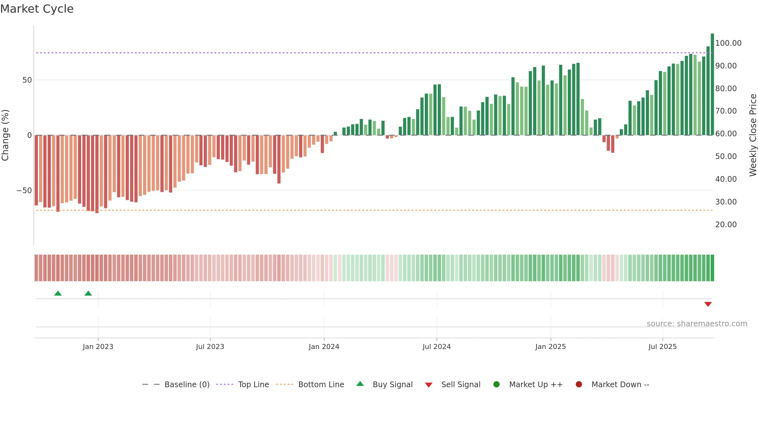This screenshot has height=426, width=758.
Task: Click the green Market Up ++ legend dot
Action: (496, 384)
